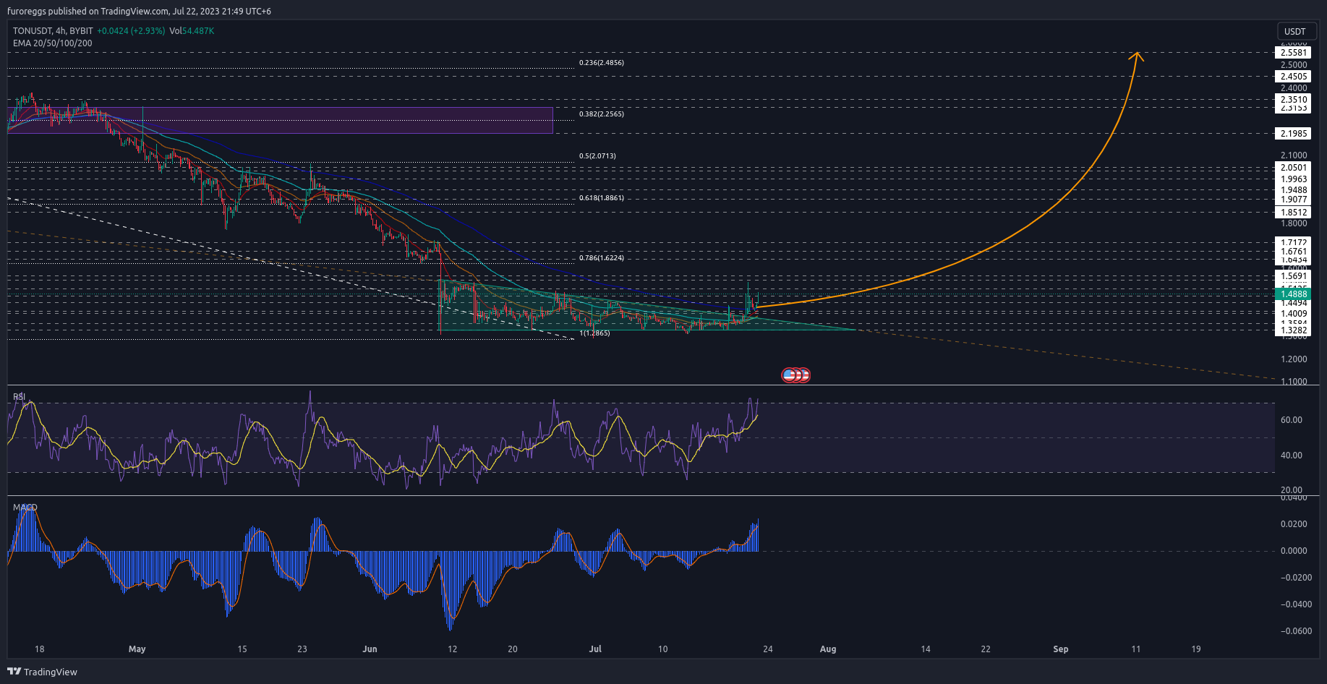Click the 1.4009 price level label
The image size is (1327, 684).
click(1293, 314)
